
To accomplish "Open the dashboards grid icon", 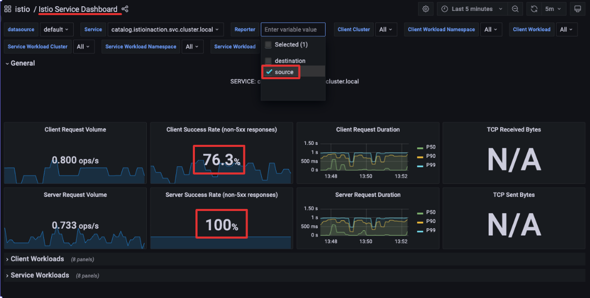I will 7,9.
